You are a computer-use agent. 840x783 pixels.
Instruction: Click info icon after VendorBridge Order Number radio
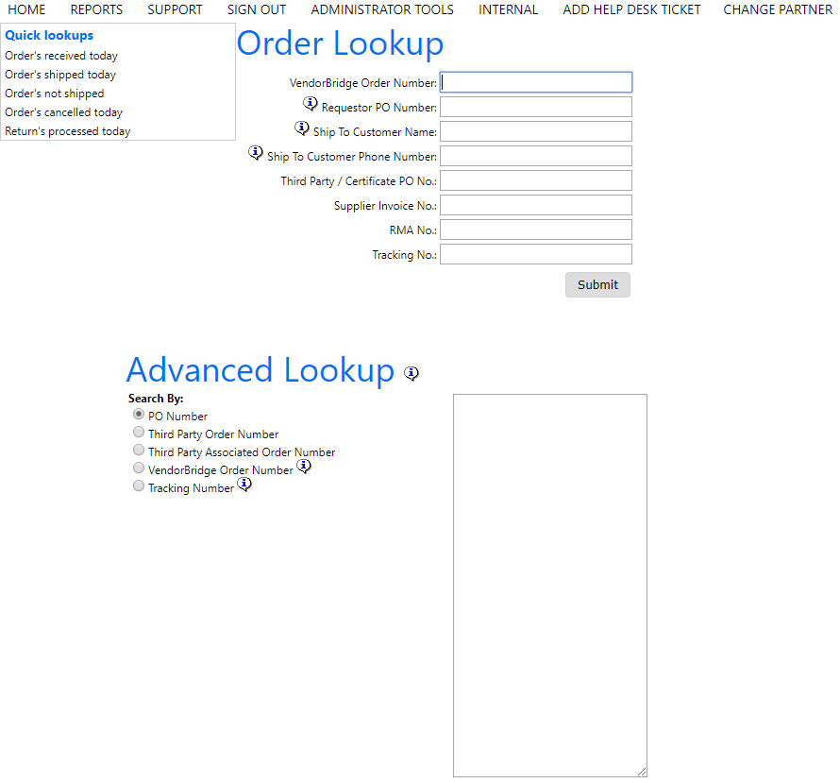(x=304, y=466)
